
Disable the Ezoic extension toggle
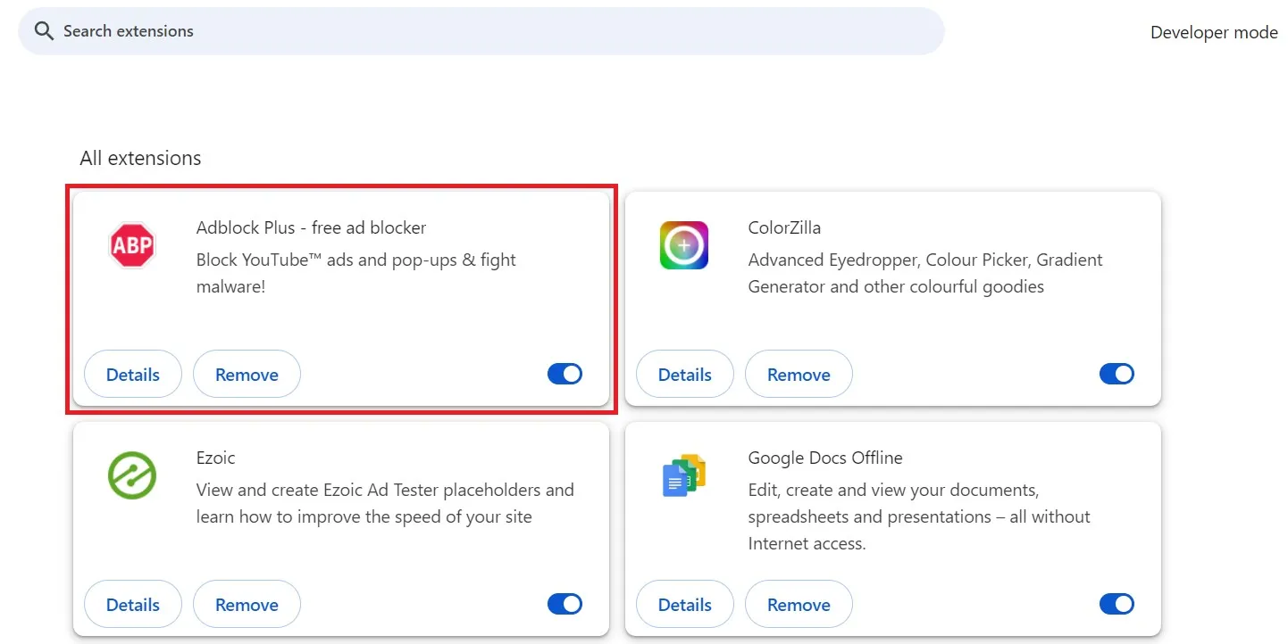click(565, 604)
